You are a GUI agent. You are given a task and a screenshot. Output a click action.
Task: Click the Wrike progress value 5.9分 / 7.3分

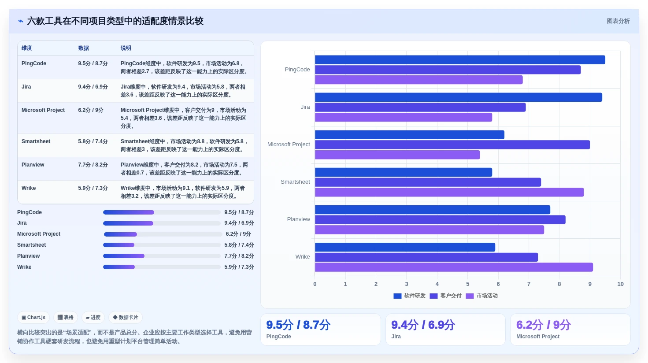(239, 267)
